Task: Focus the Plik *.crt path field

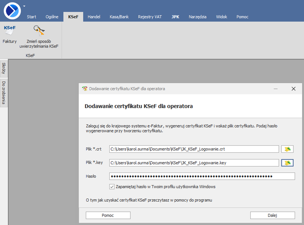Action: pyautogui.click(x=194, y=149)
